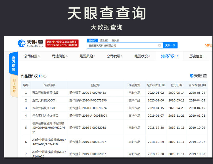The width and height of the screenshot is (213, 164).
Task: Open the 司法风险 tab
Action: coord(60,56)
